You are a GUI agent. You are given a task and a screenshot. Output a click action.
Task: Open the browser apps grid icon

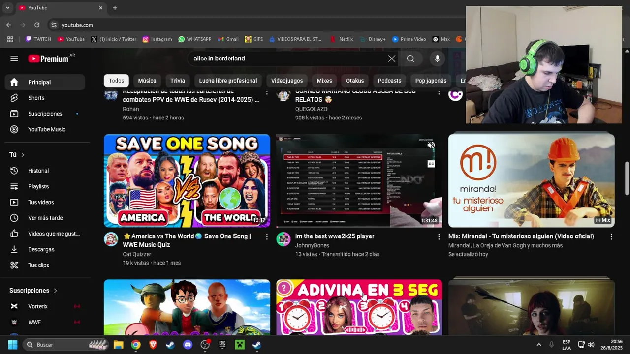click(10, 39)
